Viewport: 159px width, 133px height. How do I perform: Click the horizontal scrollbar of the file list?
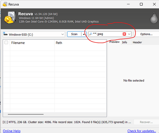click(x=26, y=114)
